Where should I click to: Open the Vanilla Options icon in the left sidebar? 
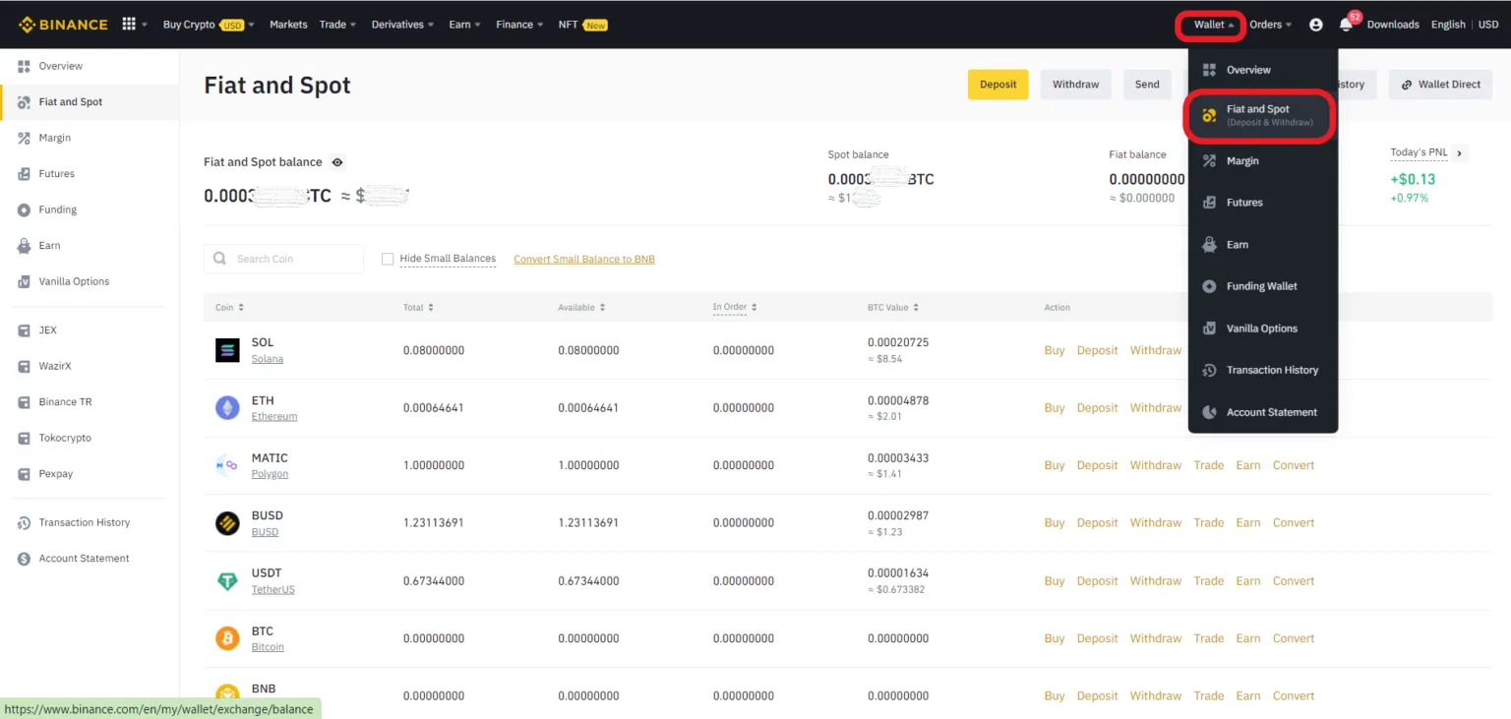click(x=25, y=281)
